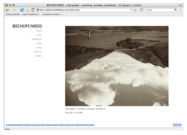Click the red Stop loading icon
The height and width of the screenshot is (135, 187).
click(x=27, y=10)
